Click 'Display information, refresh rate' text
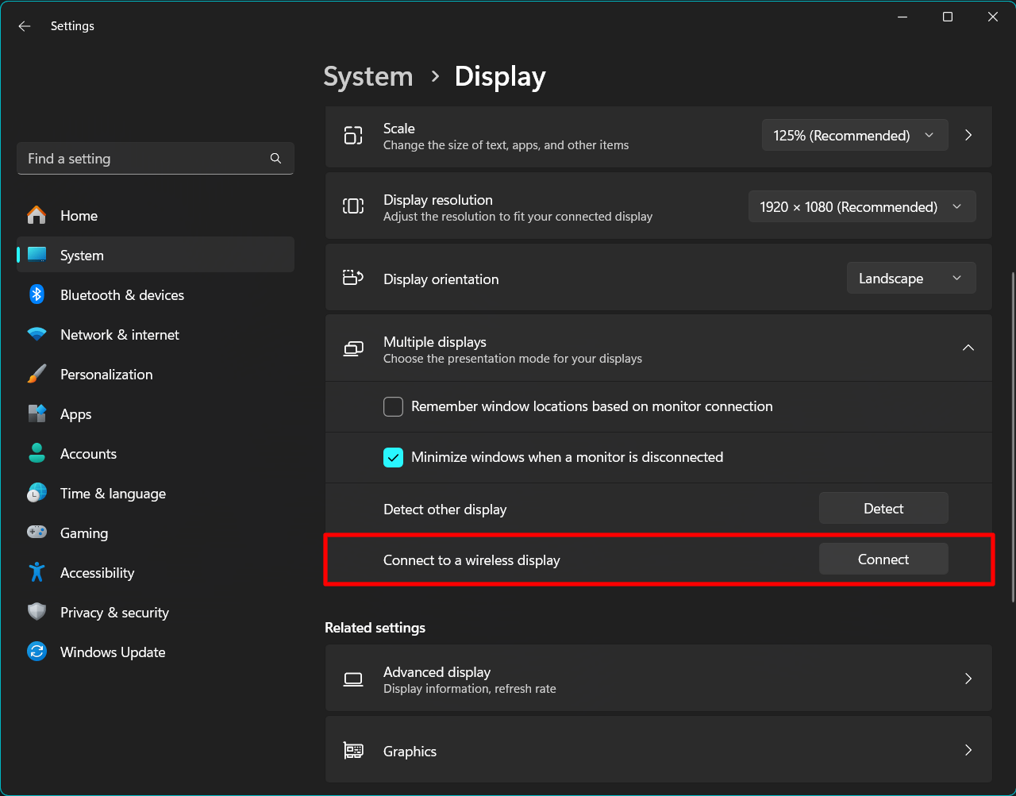The height and width of the screenshot is (796, 1016). 470,689
